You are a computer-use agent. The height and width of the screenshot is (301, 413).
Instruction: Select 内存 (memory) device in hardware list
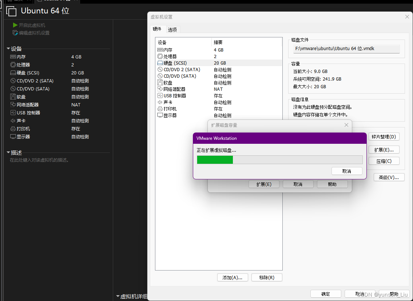pos(171,50)
